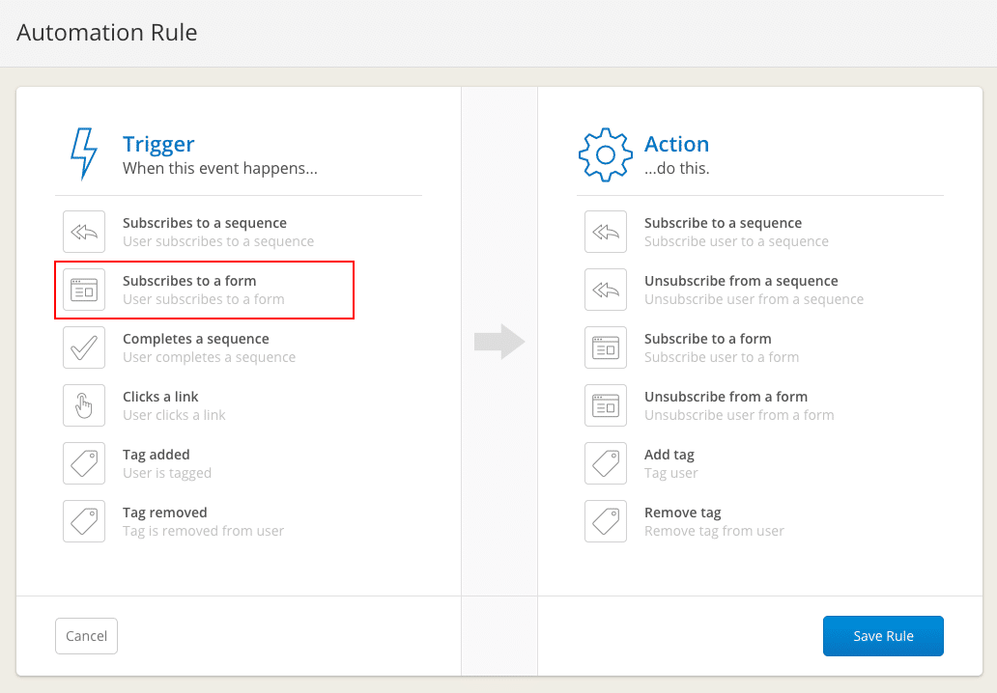Select "Unsubscribe from a sequence" action label
The width and height of the screenshot is (997, 693).
coord(741,281)
